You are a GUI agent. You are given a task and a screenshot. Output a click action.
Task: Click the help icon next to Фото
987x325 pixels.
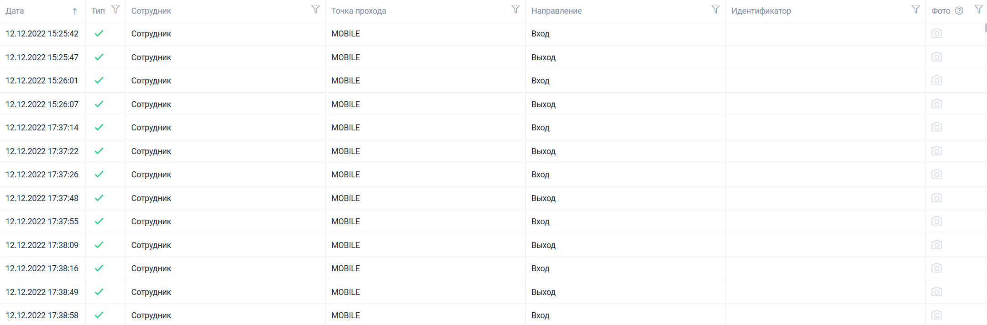point(959,11)
